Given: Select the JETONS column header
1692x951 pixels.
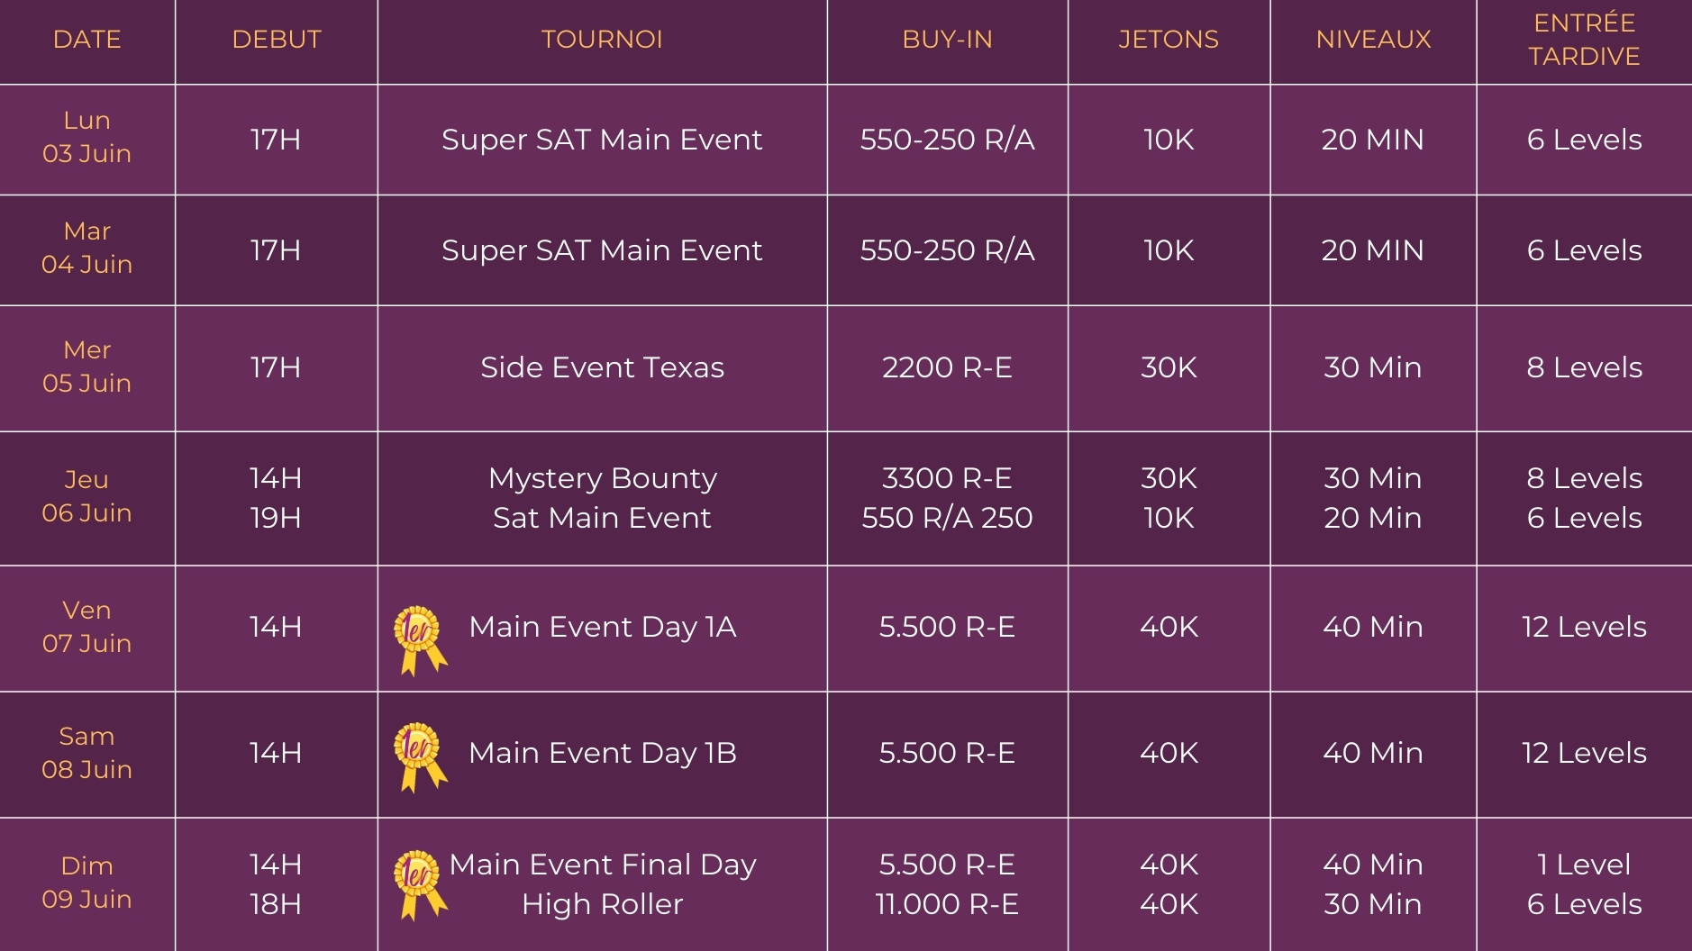Looking at the screenshot, I should point(1168,40).
